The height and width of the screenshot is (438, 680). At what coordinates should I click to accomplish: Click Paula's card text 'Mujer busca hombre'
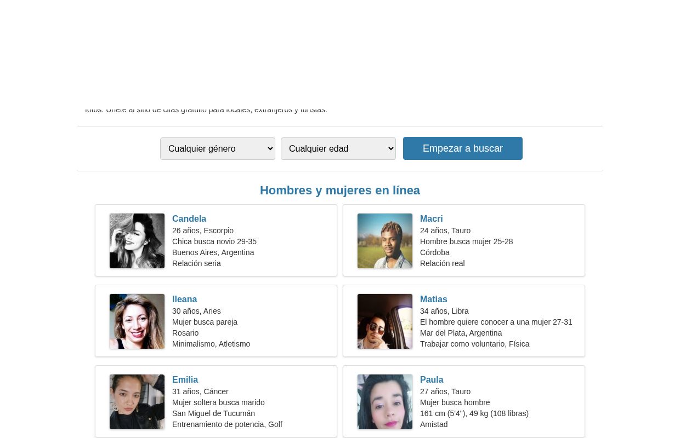pos(455,402)
